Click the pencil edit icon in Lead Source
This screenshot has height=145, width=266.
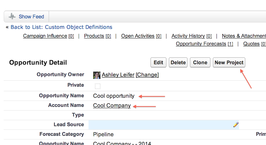(x=236, y=125)
